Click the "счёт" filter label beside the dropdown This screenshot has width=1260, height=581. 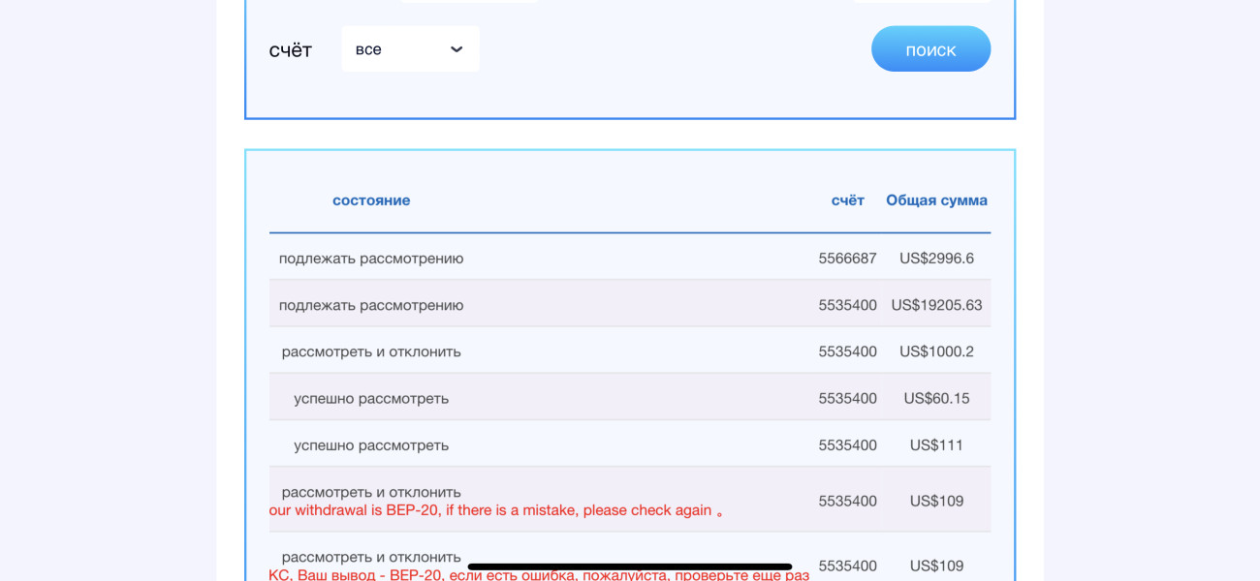tap(291, 50)
